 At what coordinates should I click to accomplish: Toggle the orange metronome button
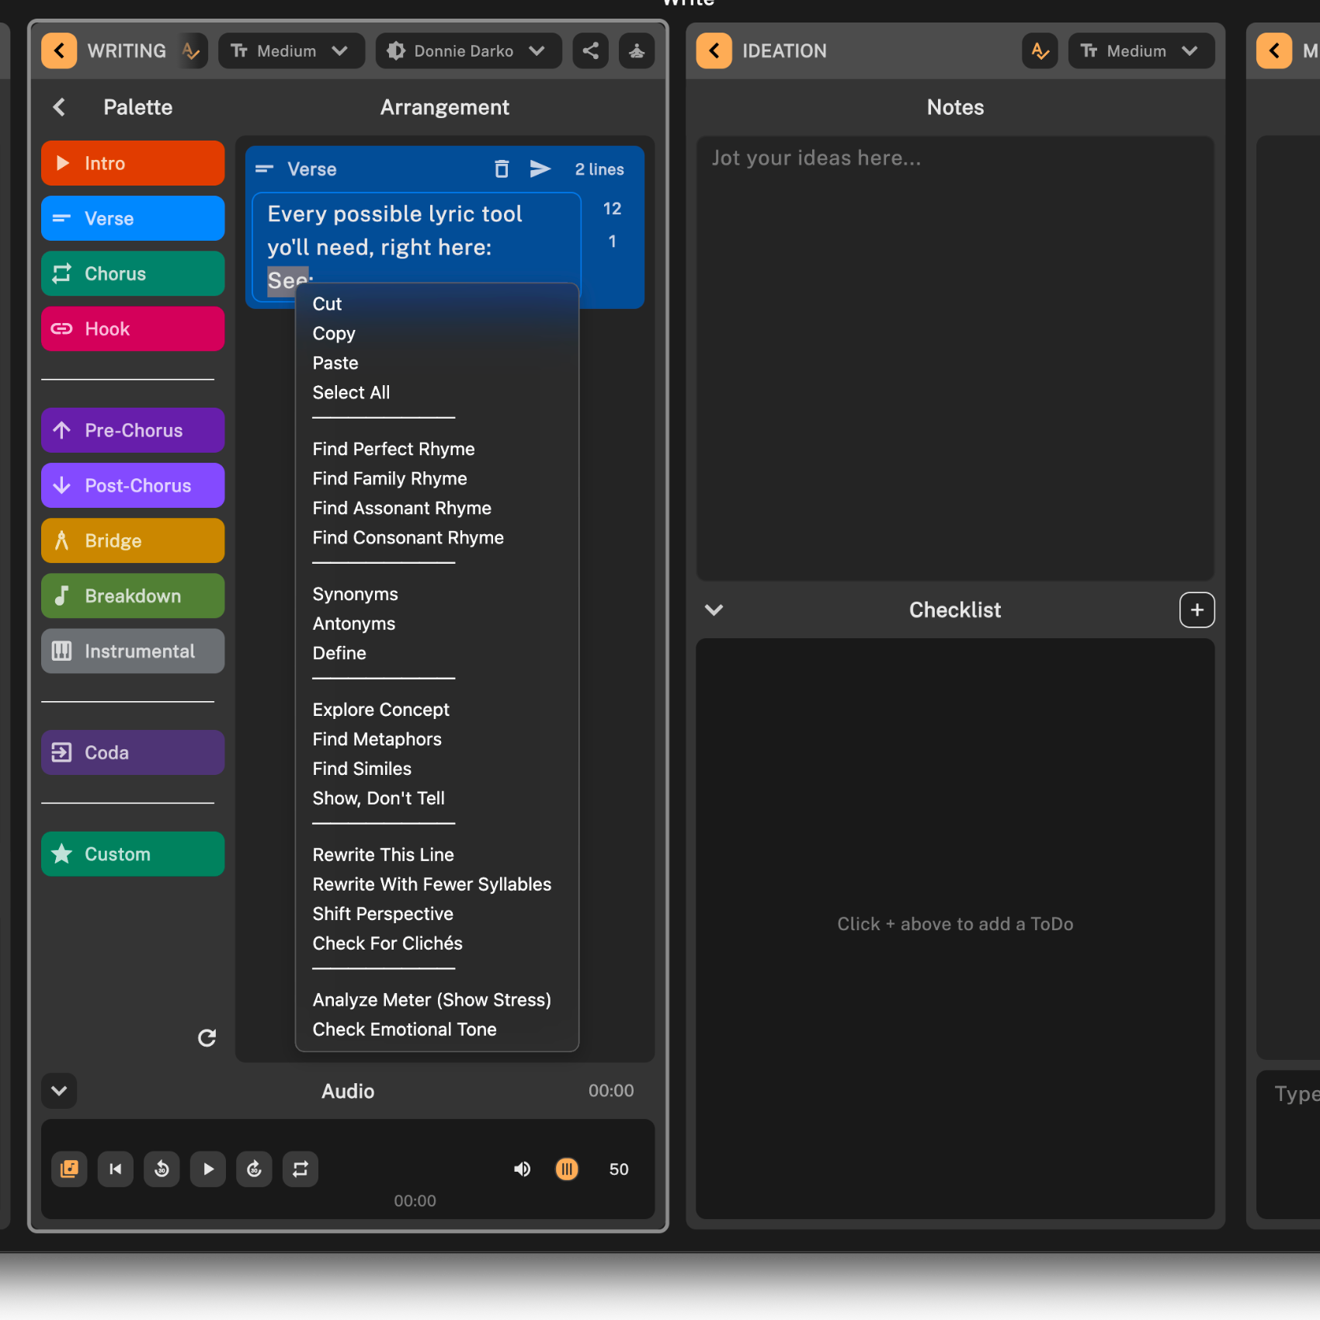coord(567,1169)
